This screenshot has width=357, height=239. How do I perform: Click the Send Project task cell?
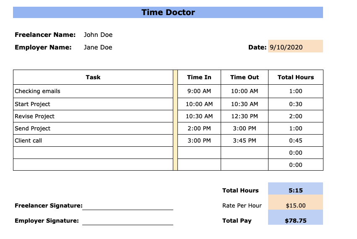93,128
